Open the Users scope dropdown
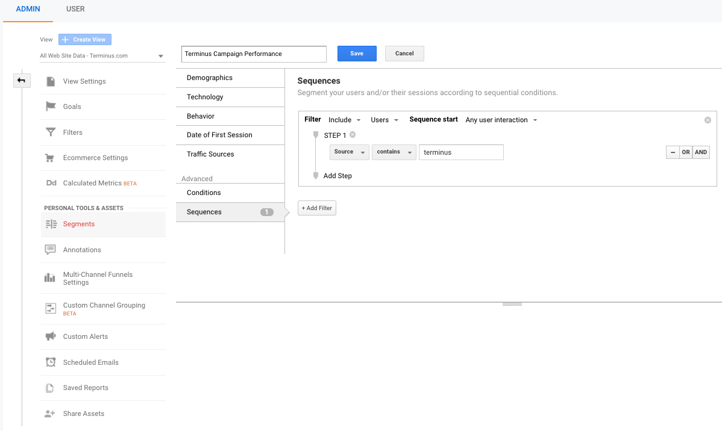Viewport: 722px width, 431px height. coord(385,120)
